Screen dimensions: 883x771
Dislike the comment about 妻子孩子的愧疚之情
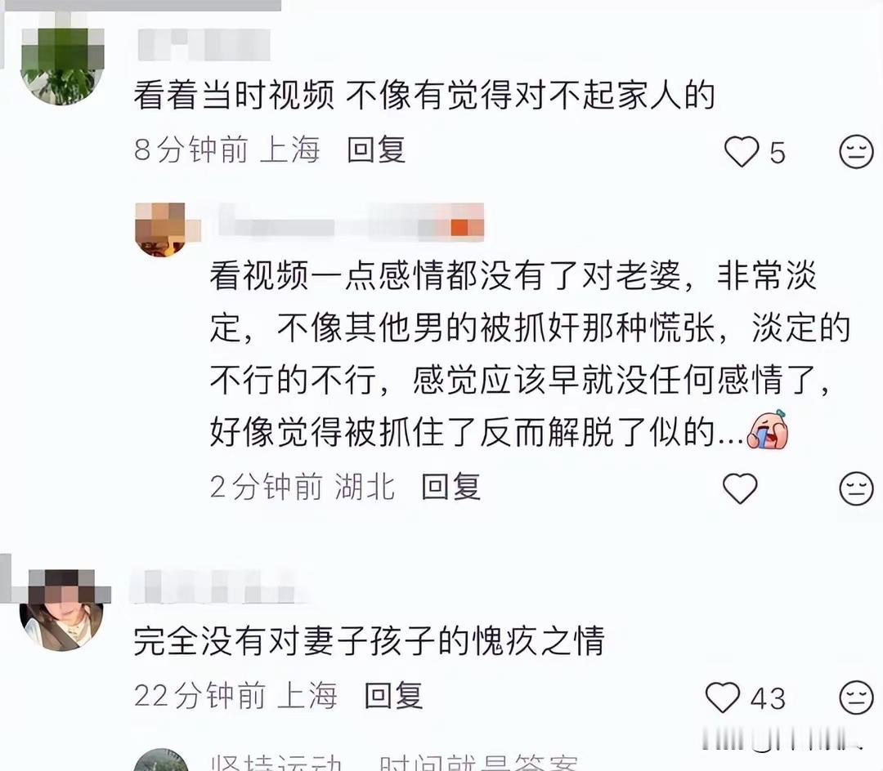coord(856,697)
